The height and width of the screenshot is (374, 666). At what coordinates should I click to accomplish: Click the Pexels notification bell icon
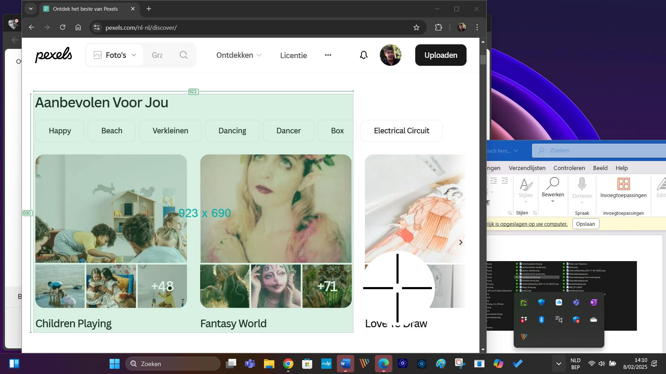[364, 55]
